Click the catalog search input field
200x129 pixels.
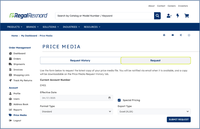105,16
